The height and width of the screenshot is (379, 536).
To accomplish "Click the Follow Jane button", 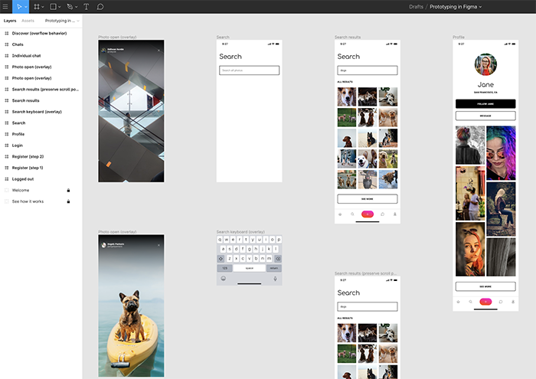I will [485, 103].
